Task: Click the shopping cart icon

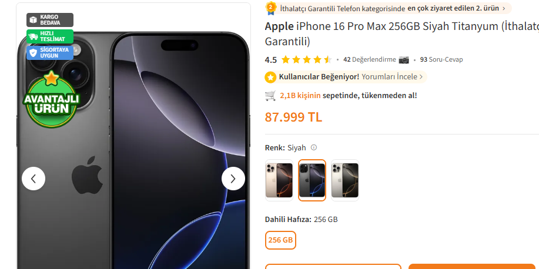Action: pos(270,96)
